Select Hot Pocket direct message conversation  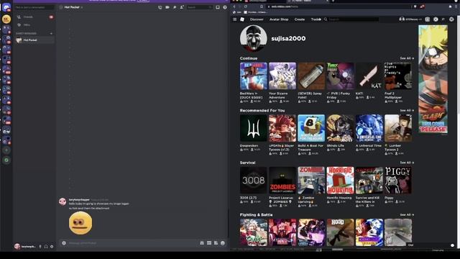34,40
